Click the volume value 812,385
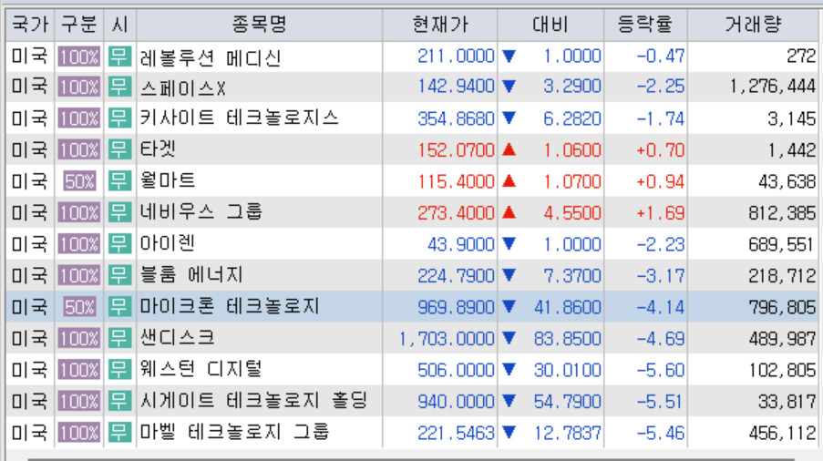Image resolution: width=823 pixels, height=461 pixels. click(782, 213)
